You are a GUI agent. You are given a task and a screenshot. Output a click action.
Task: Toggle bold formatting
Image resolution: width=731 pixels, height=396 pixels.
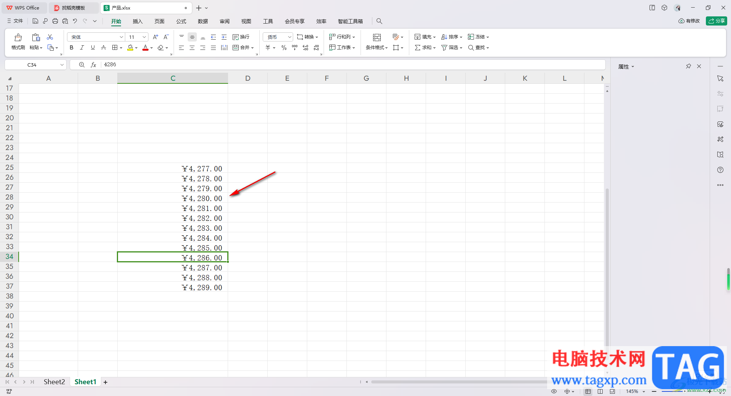[72, 48]
